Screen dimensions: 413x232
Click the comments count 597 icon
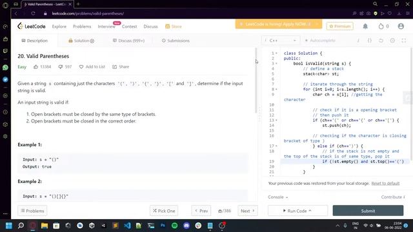click(x=60, y=67)
